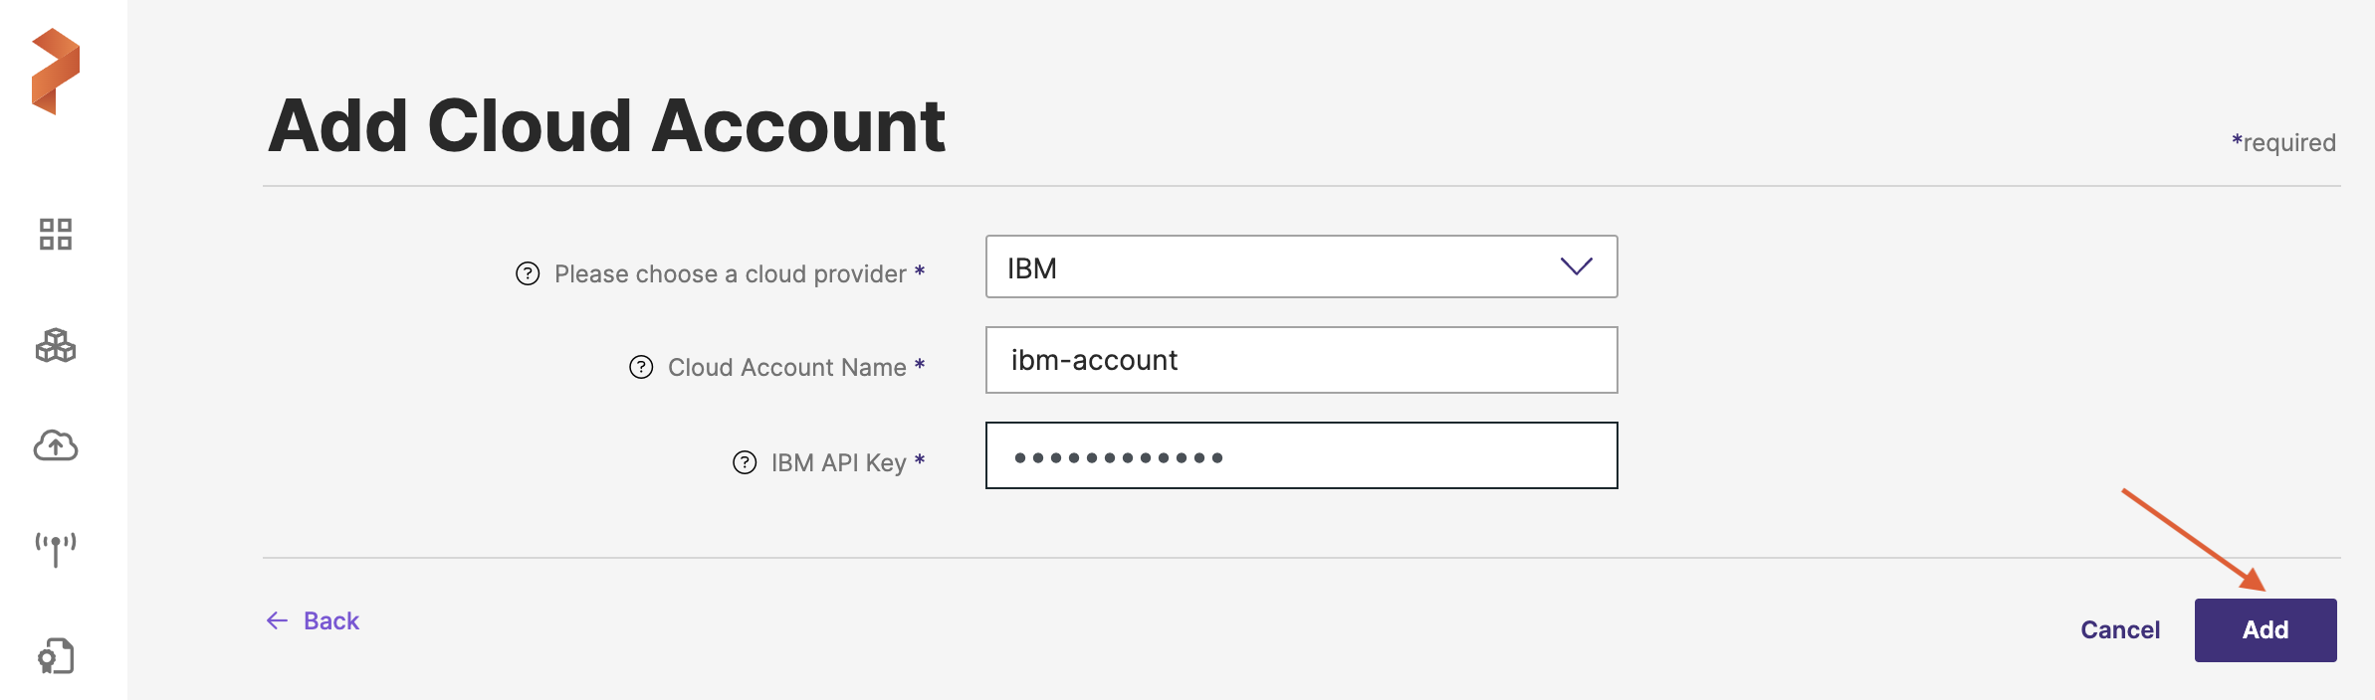
Task: Click the cloud provider dropdown chevron
Action: [x=1576, y=266]
